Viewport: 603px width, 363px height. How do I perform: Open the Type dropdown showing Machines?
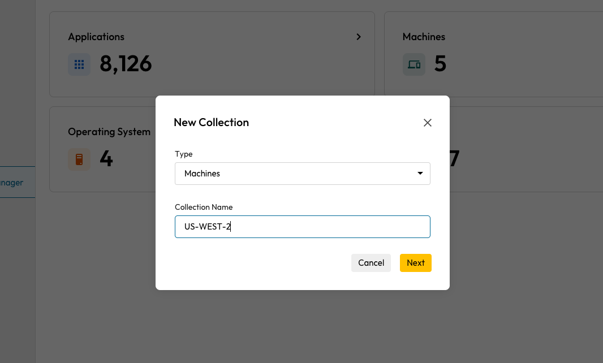[302, 174]
